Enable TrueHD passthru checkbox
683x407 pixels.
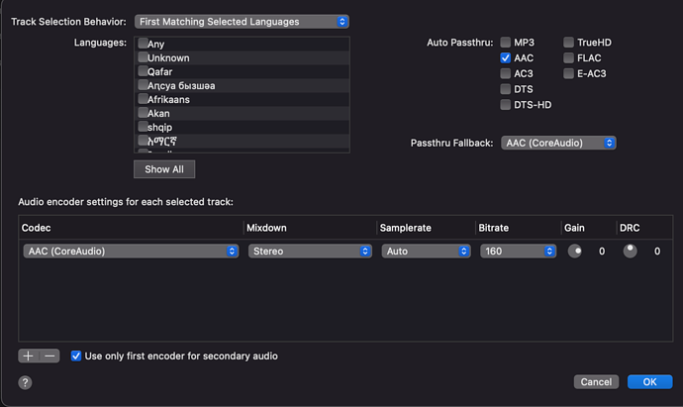(569, 43)
